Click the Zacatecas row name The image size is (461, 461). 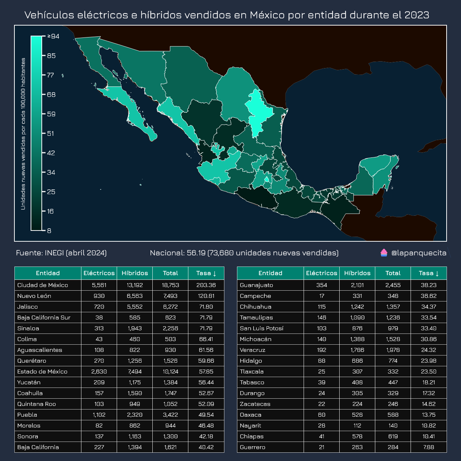[x=255, y=404]
